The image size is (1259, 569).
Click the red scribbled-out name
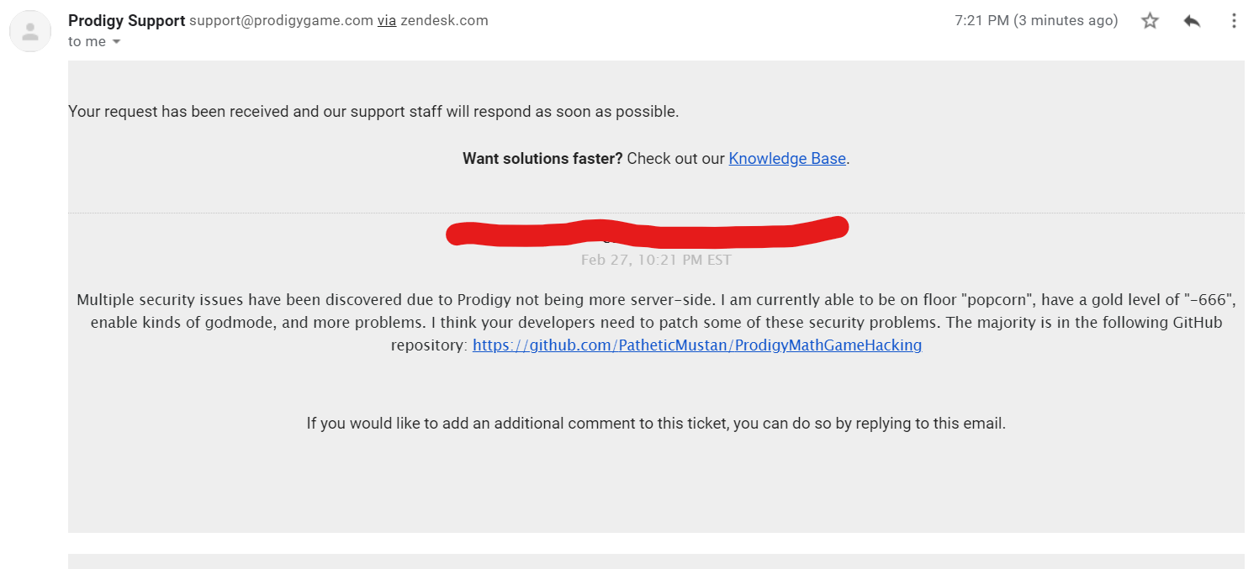click(647, 230)
